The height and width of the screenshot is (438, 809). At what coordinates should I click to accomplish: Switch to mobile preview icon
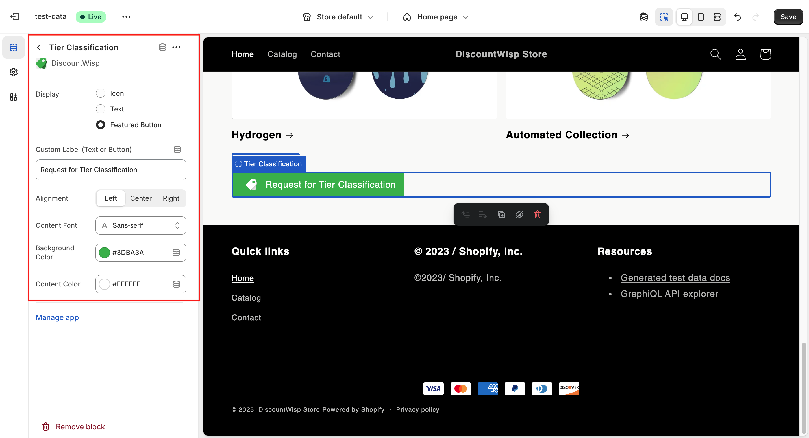pos(700,17)
